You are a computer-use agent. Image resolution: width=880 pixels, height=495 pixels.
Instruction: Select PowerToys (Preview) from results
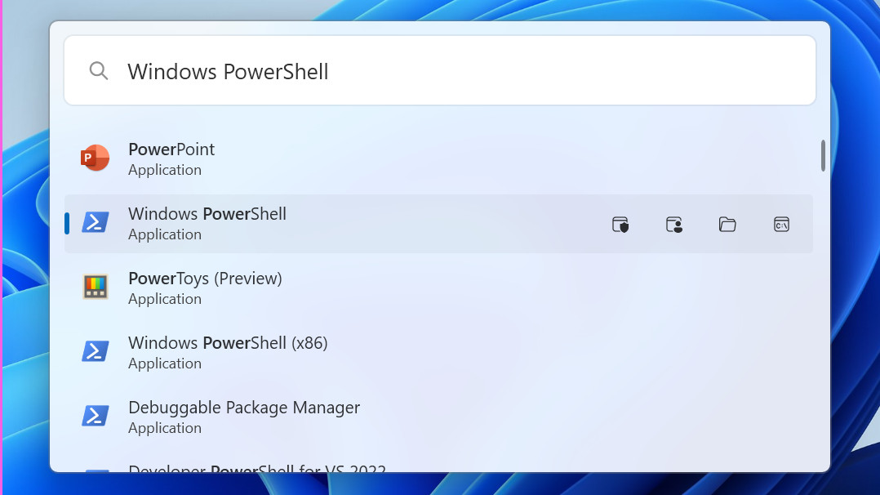pos(205,279)
